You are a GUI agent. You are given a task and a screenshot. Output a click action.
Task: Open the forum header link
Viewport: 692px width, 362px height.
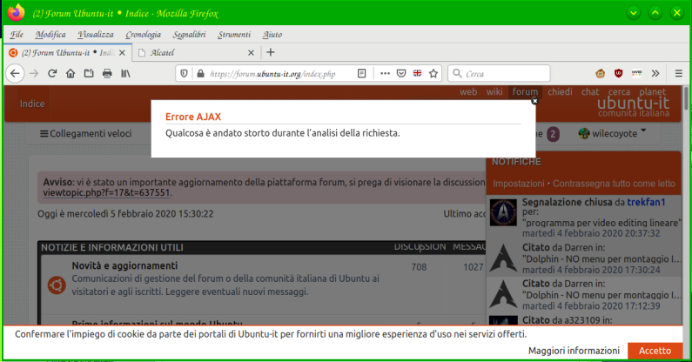pos(525,92)
